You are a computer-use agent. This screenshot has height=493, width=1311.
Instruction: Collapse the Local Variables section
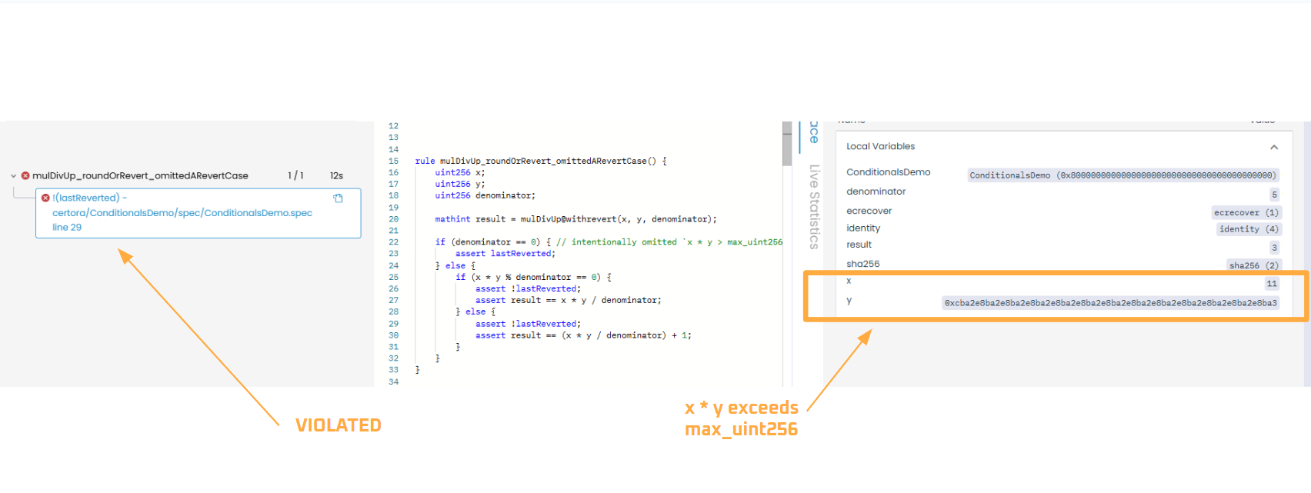(1273, 147)
